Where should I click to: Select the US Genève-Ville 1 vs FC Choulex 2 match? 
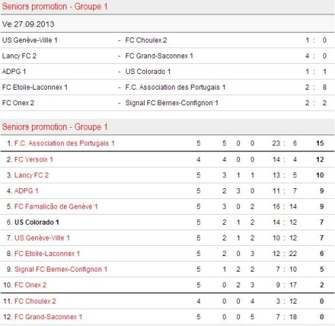point(167,40)
